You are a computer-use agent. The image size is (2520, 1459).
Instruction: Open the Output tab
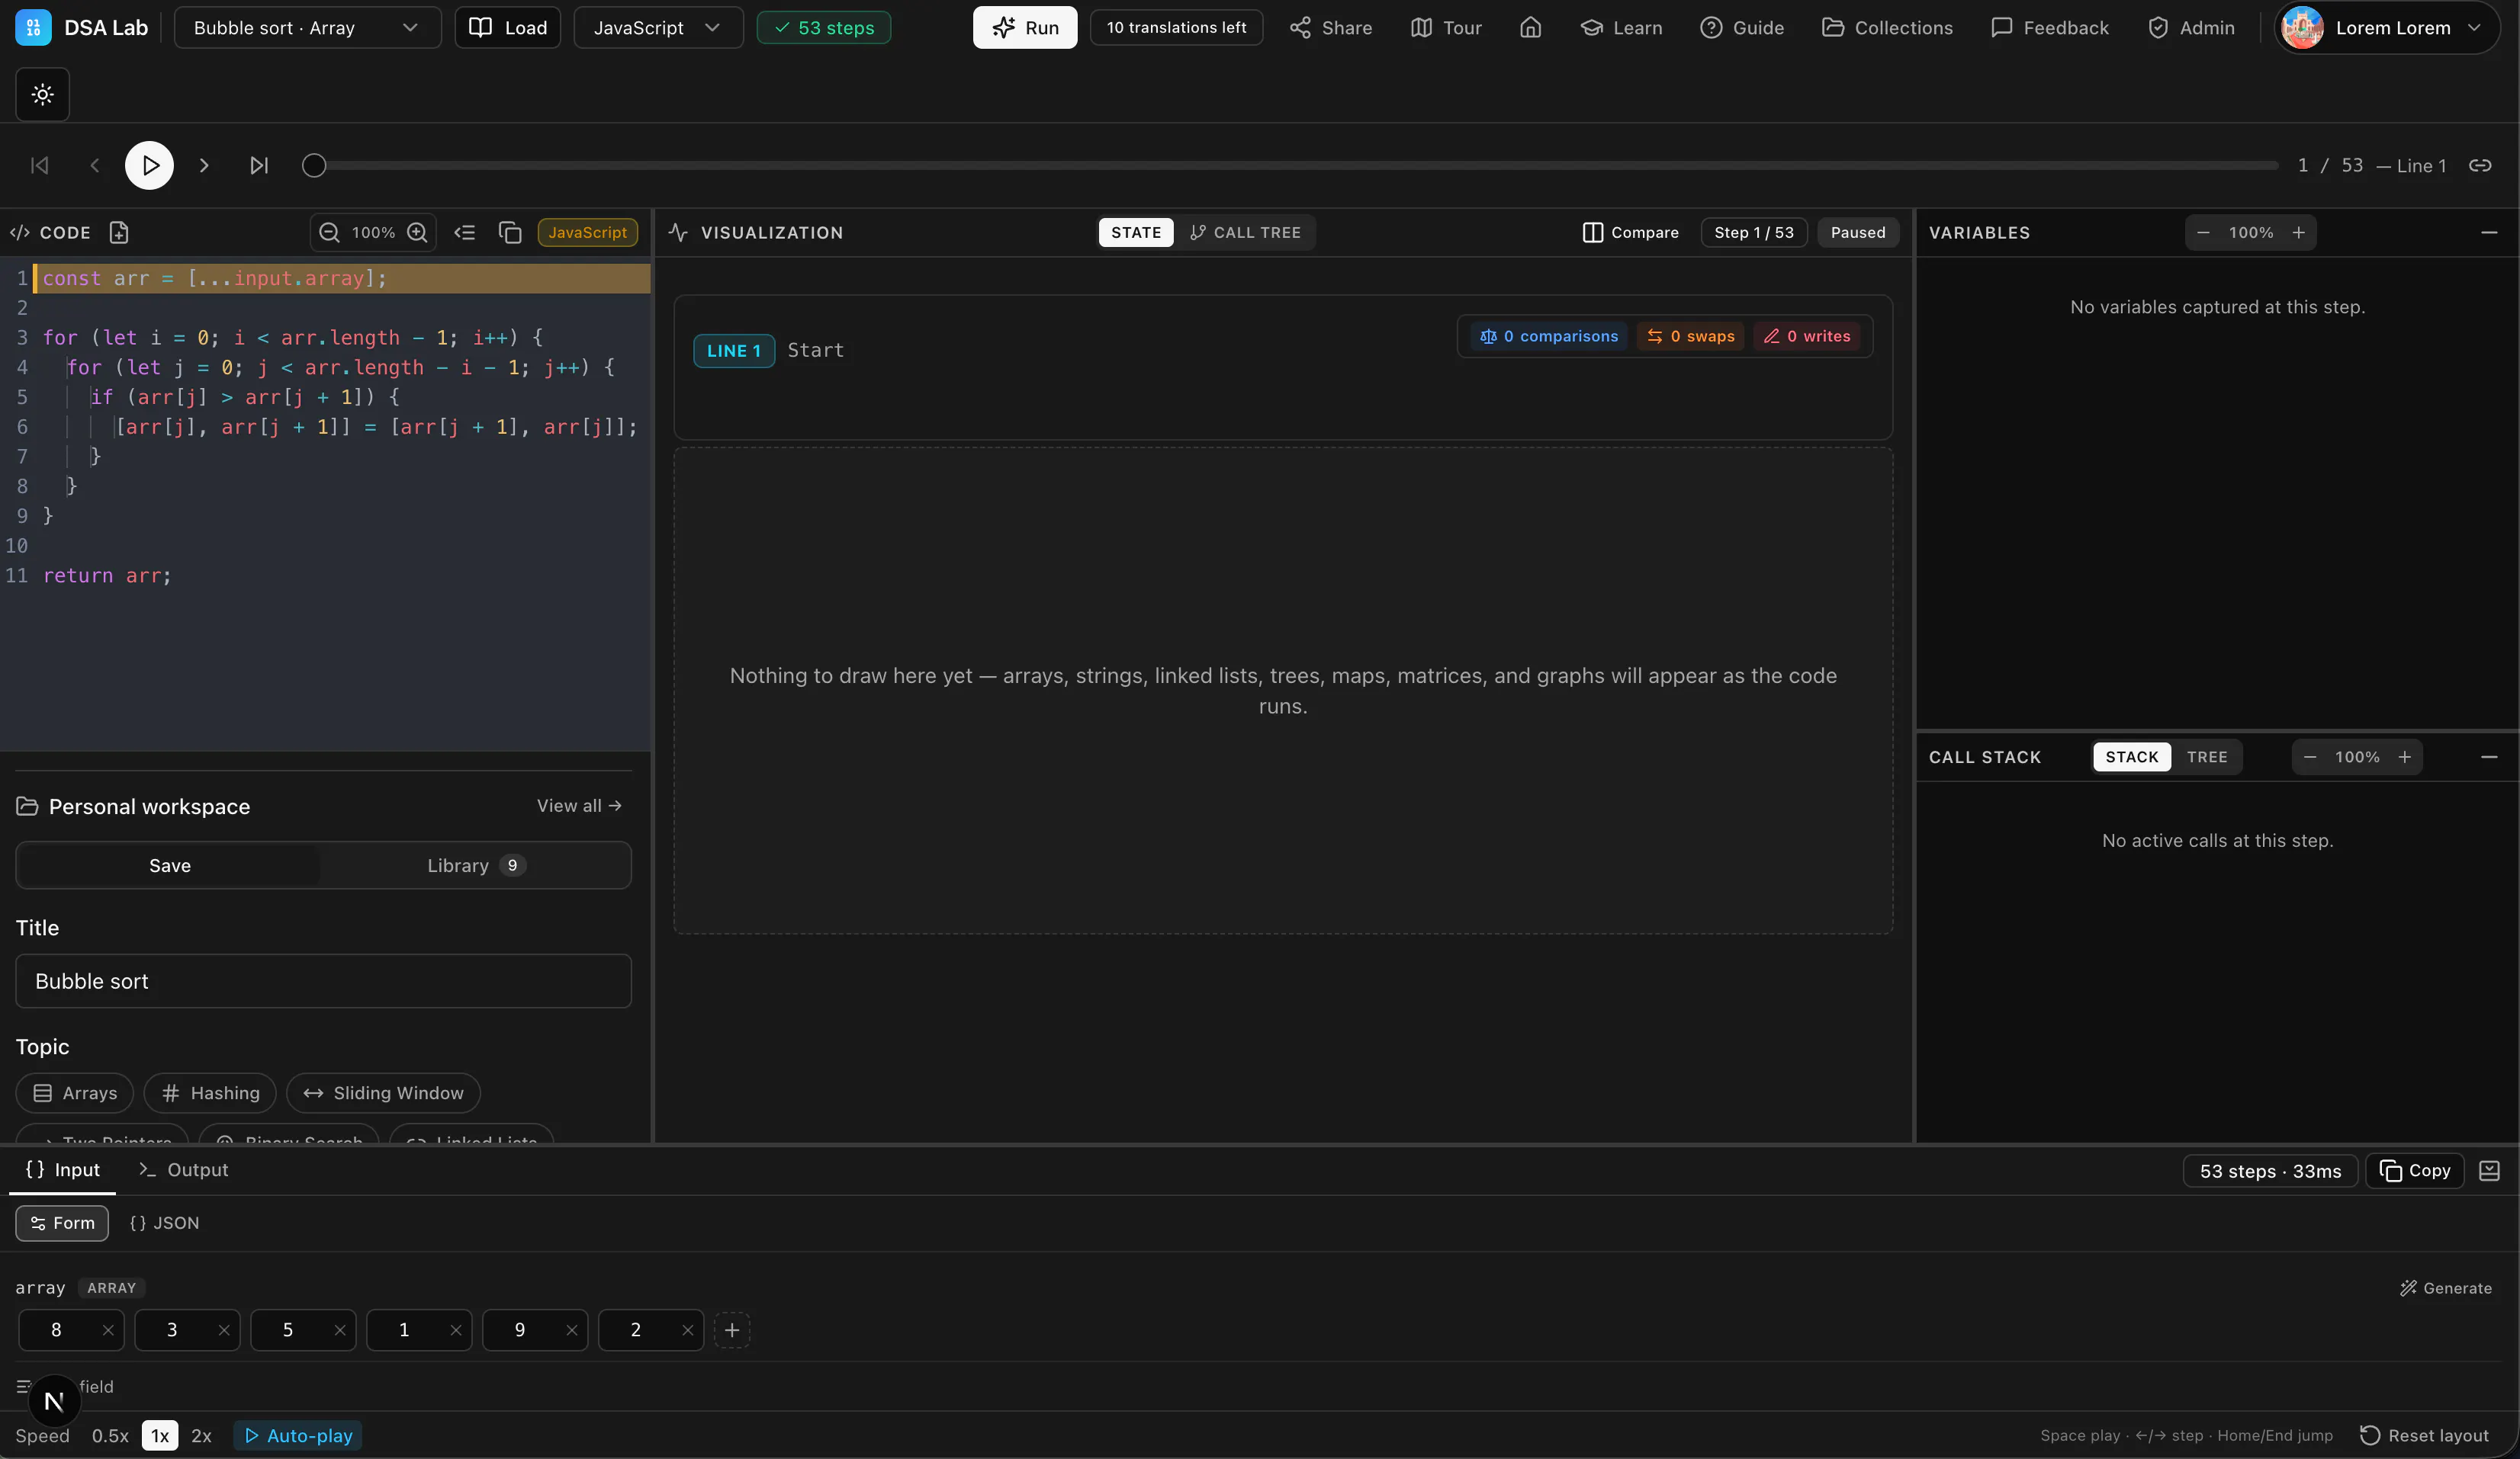184,1170
